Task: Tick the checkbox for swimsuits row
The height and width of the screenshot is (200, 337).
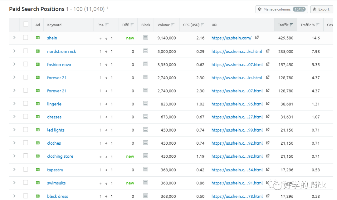Action: pos(26,183)
